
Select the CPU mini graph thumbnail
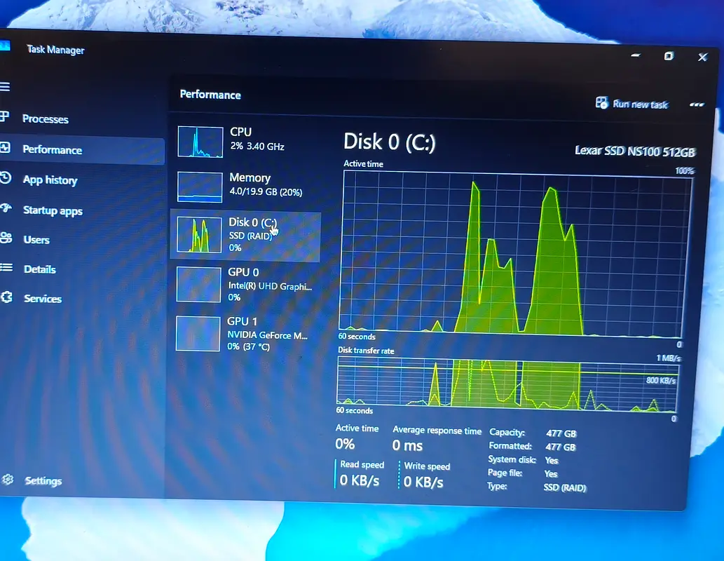(x=200, y=142)
